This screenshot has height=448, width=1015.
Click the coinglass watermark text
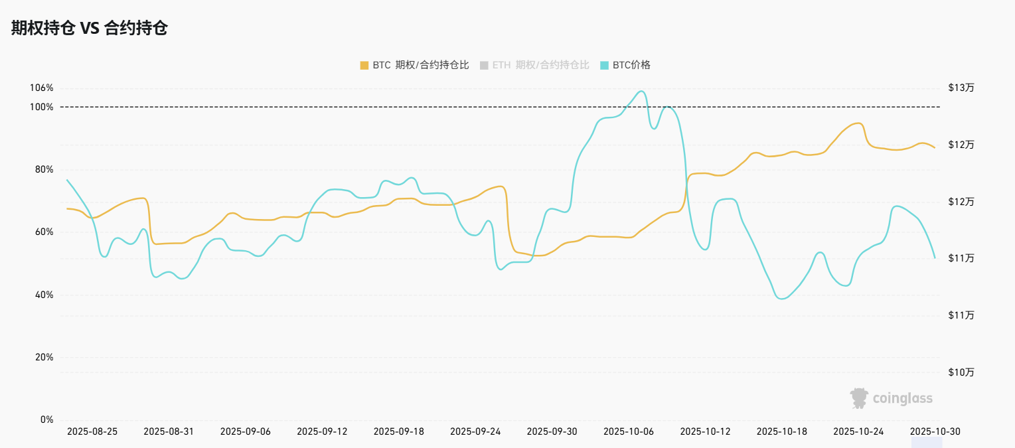[902, 399]
